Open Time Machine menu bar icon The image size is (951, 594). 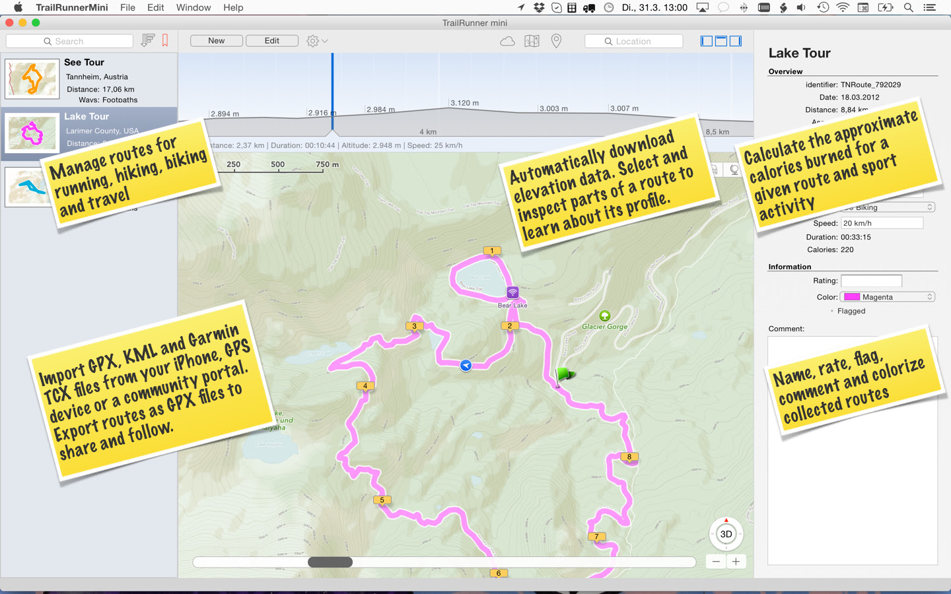822,7
